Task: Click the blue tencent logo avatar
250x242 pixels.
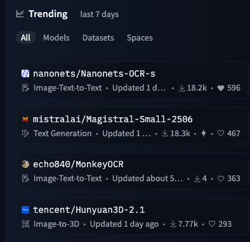Action: coord(25,210)
